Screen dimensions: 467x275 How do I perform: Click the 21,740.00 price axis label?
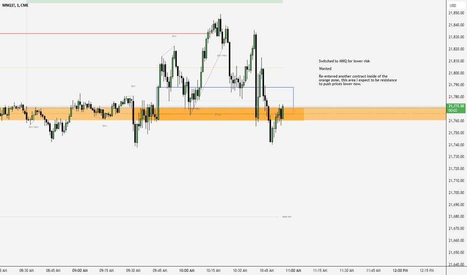pos(456,145)
